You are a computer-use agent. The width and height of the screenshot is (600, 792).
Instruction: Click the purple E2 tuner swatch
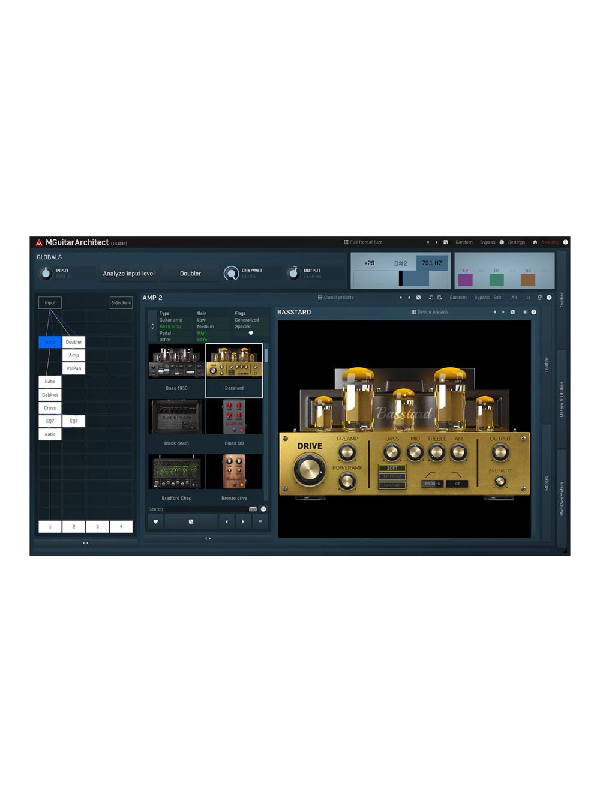pyautogui.click(x=466, y=280)
